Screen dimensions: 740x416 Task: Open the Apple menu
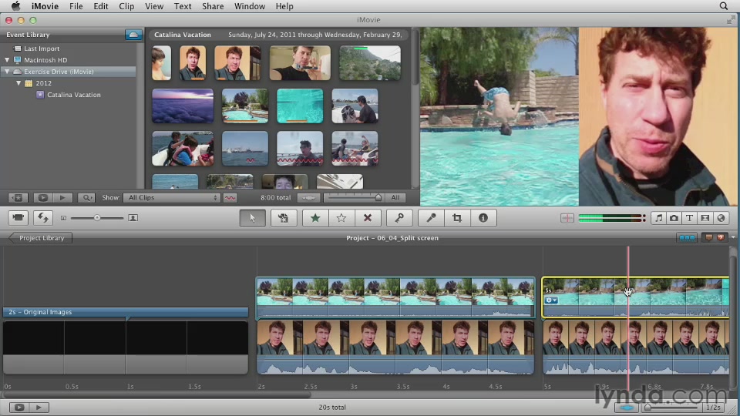click(15, 6)
